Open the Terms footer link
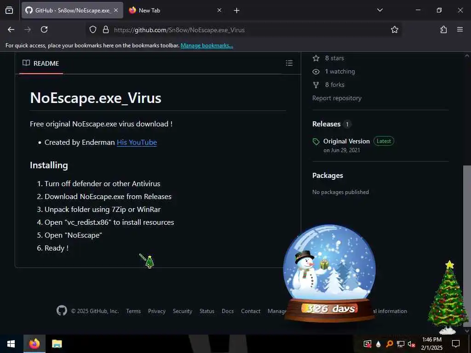471x353 pixels. point(133,311)
